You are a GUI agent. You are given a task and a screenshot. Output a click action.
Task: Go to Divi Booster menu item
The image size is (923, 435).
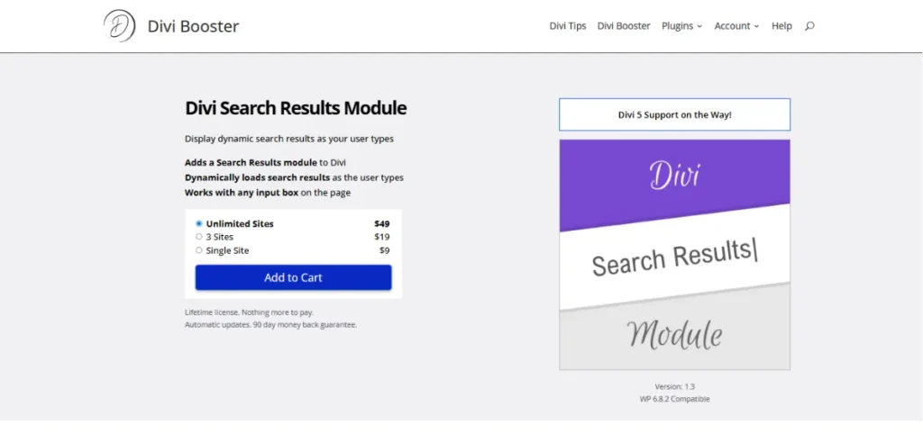624,26
